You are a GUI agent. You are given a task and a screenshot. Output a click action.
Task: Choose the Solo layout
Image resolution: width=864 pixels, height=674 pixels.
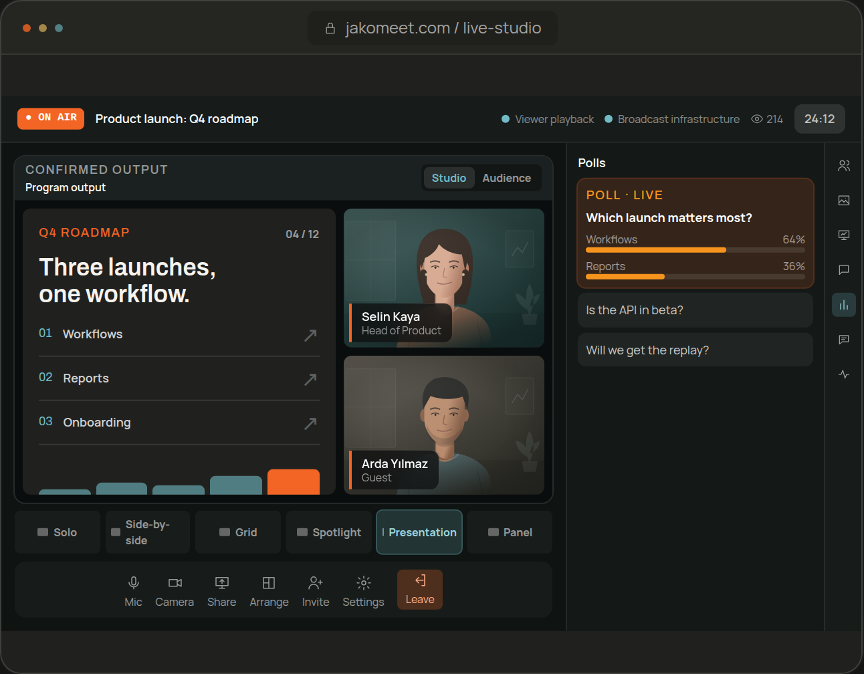click(x=58, y=532)
